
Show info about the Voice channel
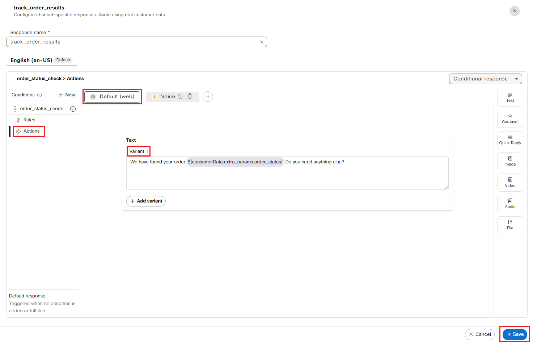click(x=180, y=97)
